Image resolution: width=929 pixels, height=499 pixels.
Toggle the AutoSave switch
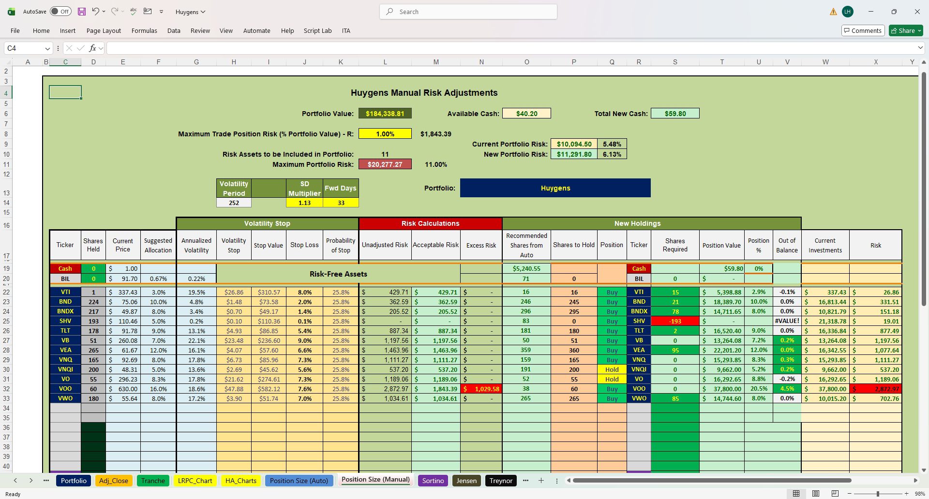point(60,12)
